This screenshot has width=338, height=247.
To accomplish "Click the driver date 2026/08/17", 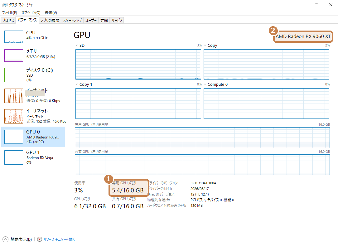I will (200, 189).
